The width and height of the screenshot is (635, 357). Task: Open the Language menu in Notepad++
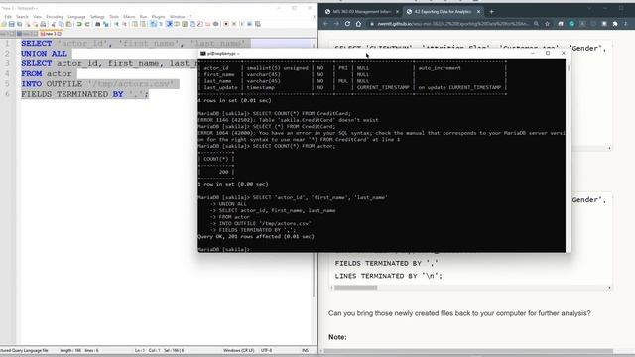coord(76,17)
